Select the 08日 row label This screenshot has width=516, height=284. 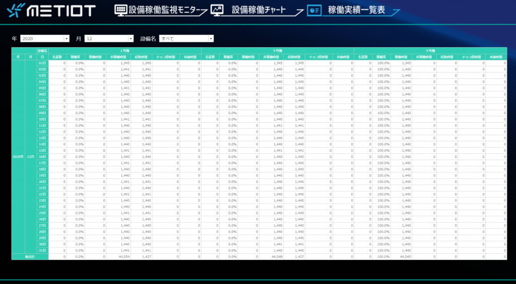pyautogui.click(x=42, y=107)
